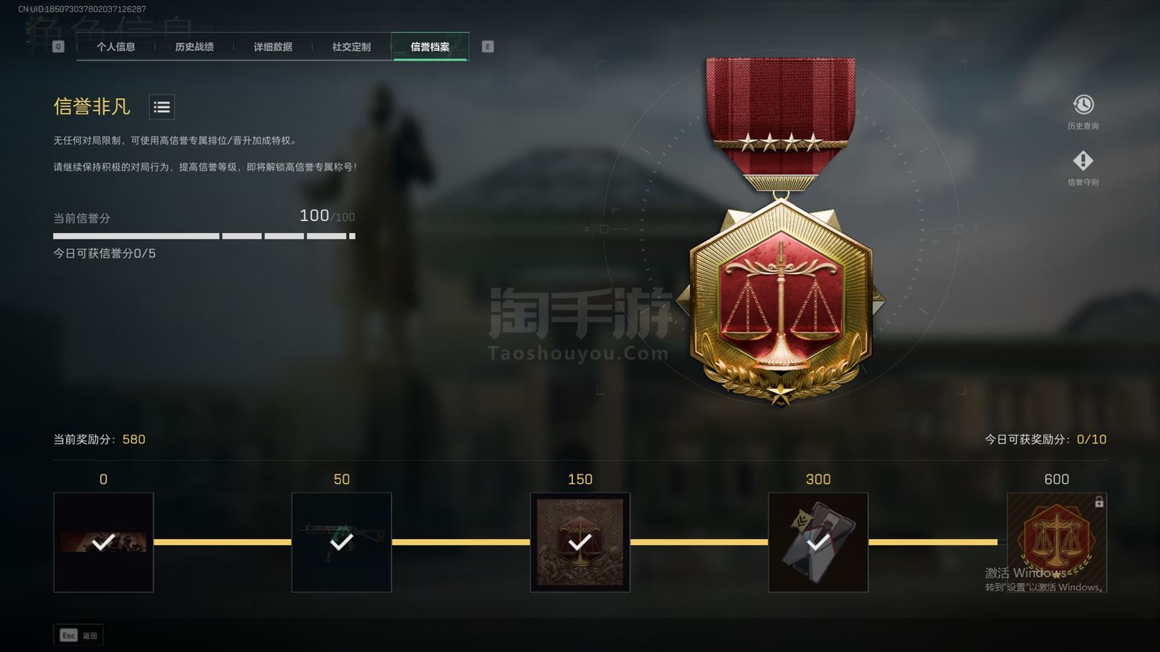1160x652 pixels.
Task: Open the 详细数据 tab
Action: [273, 47]
